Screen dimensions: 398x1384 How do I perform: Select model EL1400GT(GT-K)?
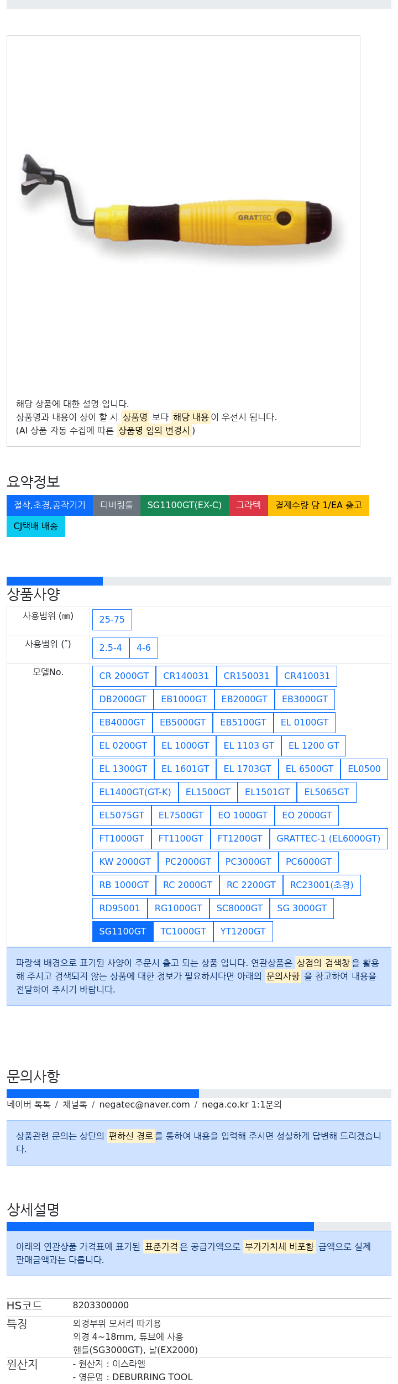[x=135, y=792]
